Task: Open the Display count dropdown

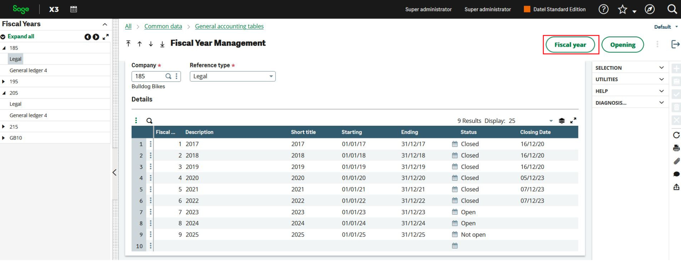Action: click(x=551, y=121)
